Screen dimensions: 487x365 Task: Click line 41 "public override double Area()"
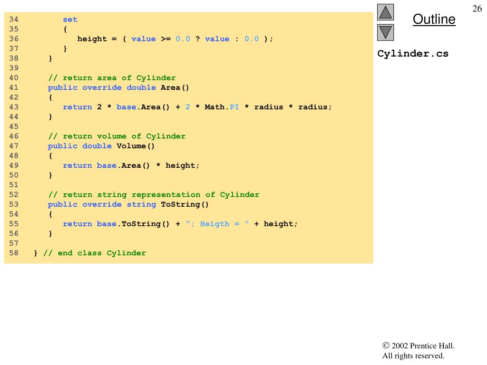click(x=118, y=87)
